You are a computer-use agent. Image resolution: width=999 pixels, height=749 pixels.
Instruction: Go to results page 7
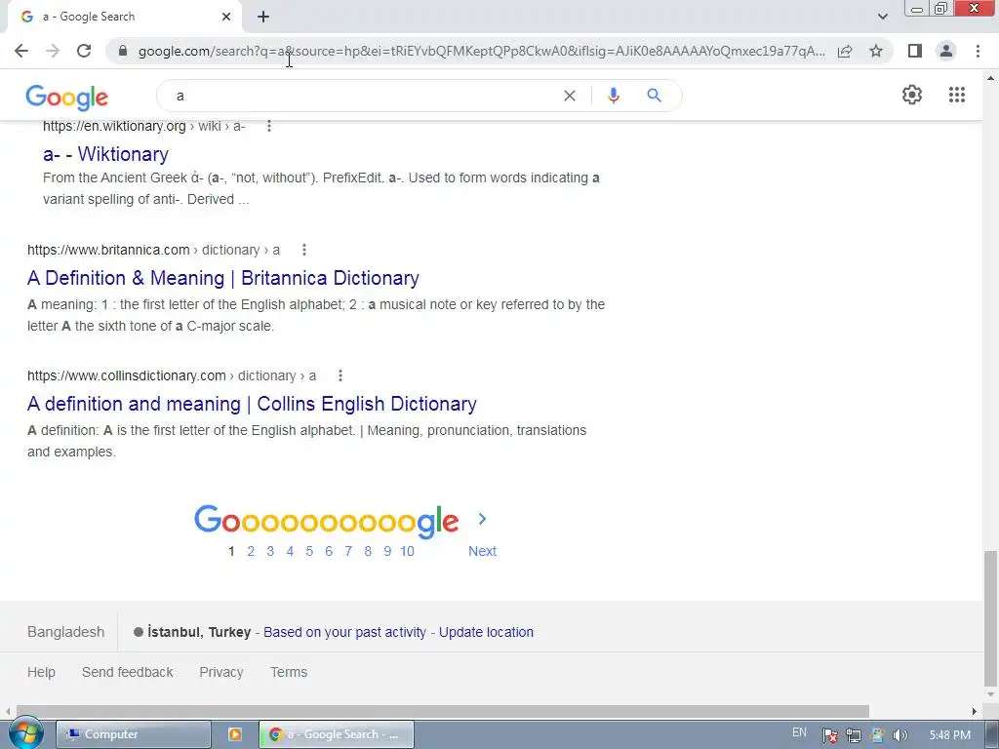[x=348, y=552]
